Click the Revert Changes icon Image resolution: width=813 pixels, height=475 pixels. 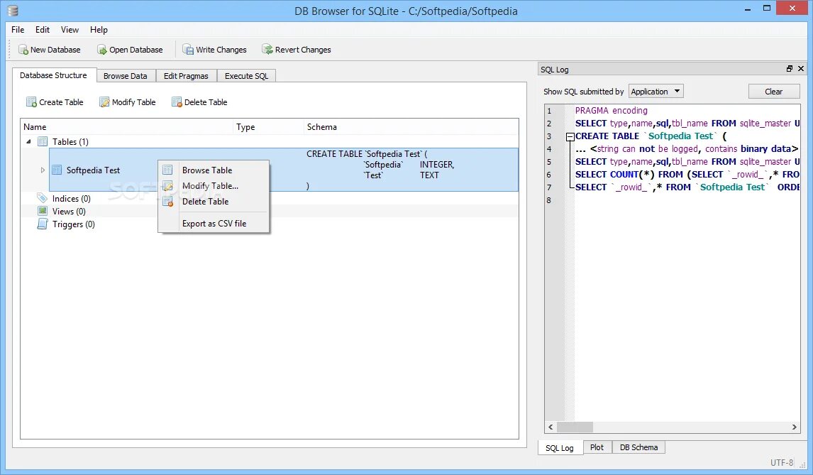point(267,49)
